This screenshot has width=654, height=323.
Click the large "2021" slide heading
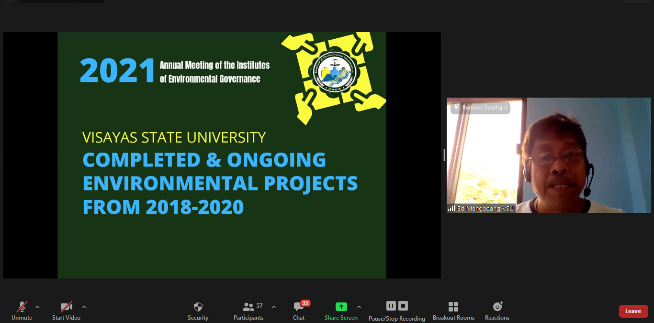(118, 71)
